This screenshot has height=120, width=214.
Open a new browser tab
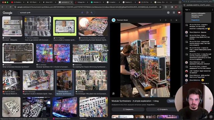click(x=171, y=2)
